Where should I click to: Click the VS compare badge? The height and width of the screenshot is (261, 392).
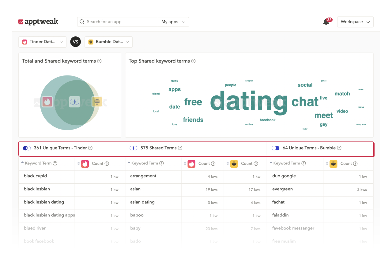pos(75,42)
